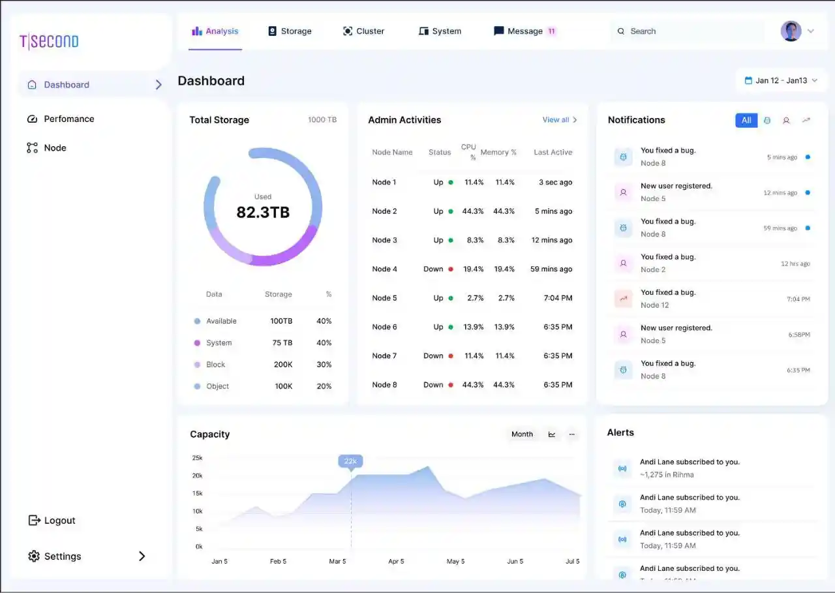Screen dimensions: 835x593
Task: Click the Node branch icon
Action: point(32,147)
